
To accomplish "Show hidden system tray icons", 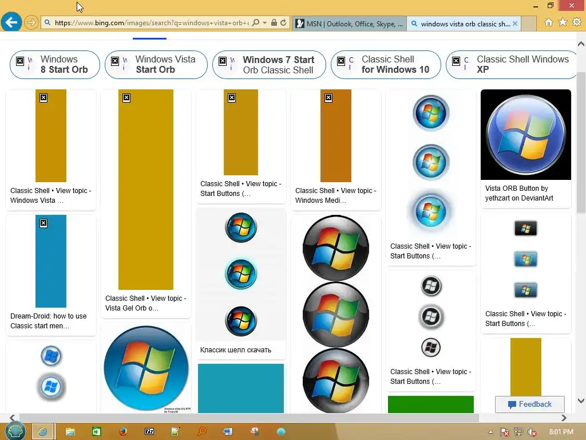I will (490, 432).
